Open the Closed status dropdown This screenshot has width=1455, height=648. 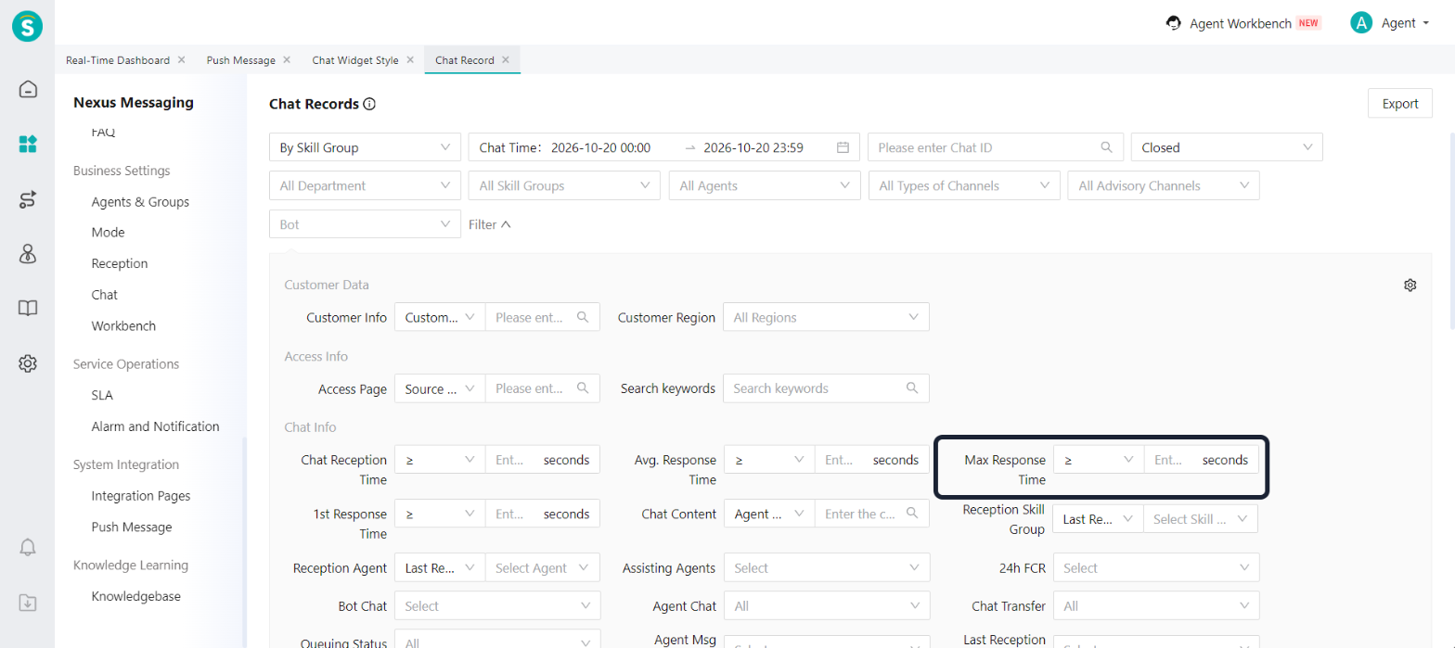1227,147
